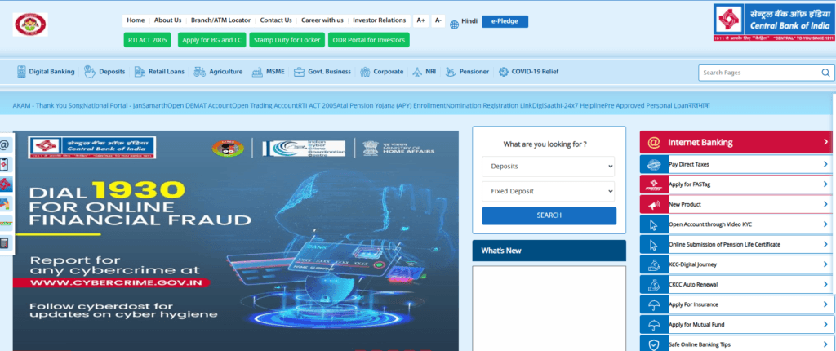
Task: Click the Pensioner rocking chair icon
Action: [451, 72]
